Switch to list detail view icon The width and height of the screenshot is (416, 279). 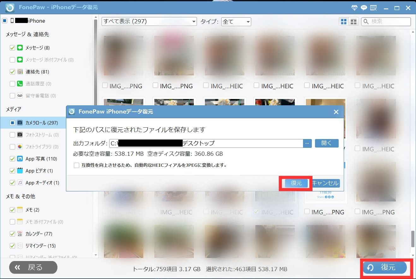[x=354, y=21]
